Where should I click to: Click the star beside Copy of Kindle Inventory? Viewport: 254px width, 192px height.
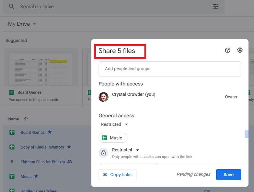click(69, 147)
